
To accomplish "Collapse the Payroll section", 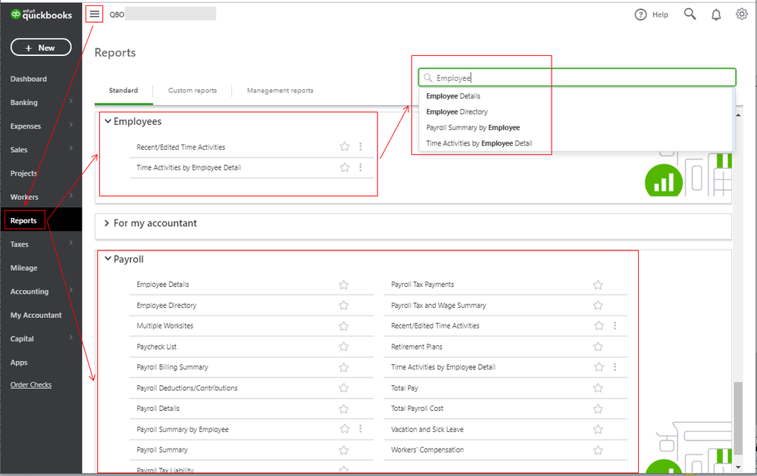I will tap(108, 259).
